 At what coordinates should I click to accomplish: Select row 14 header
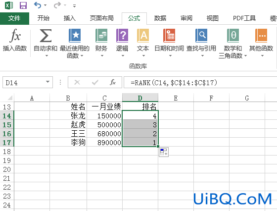click(x=7, y=116)
